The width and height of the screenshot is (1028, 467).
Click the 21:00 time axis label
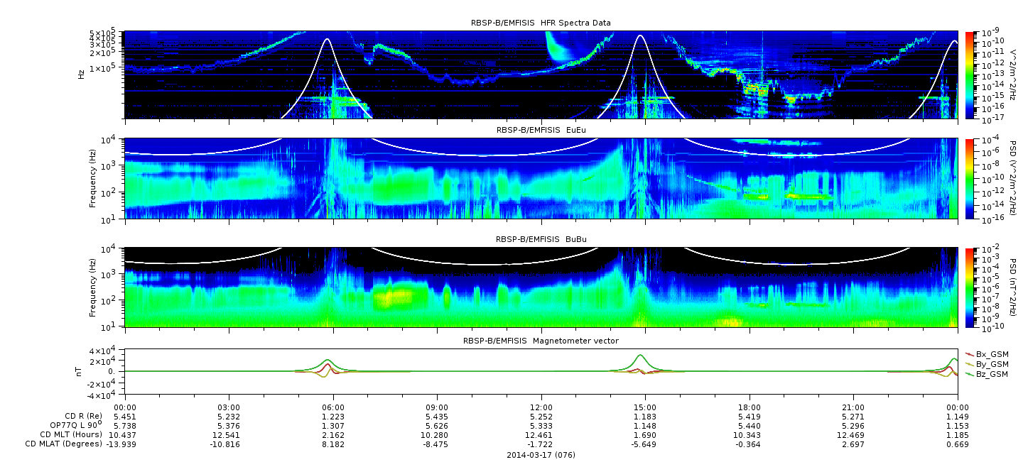[x=853, y=407]
